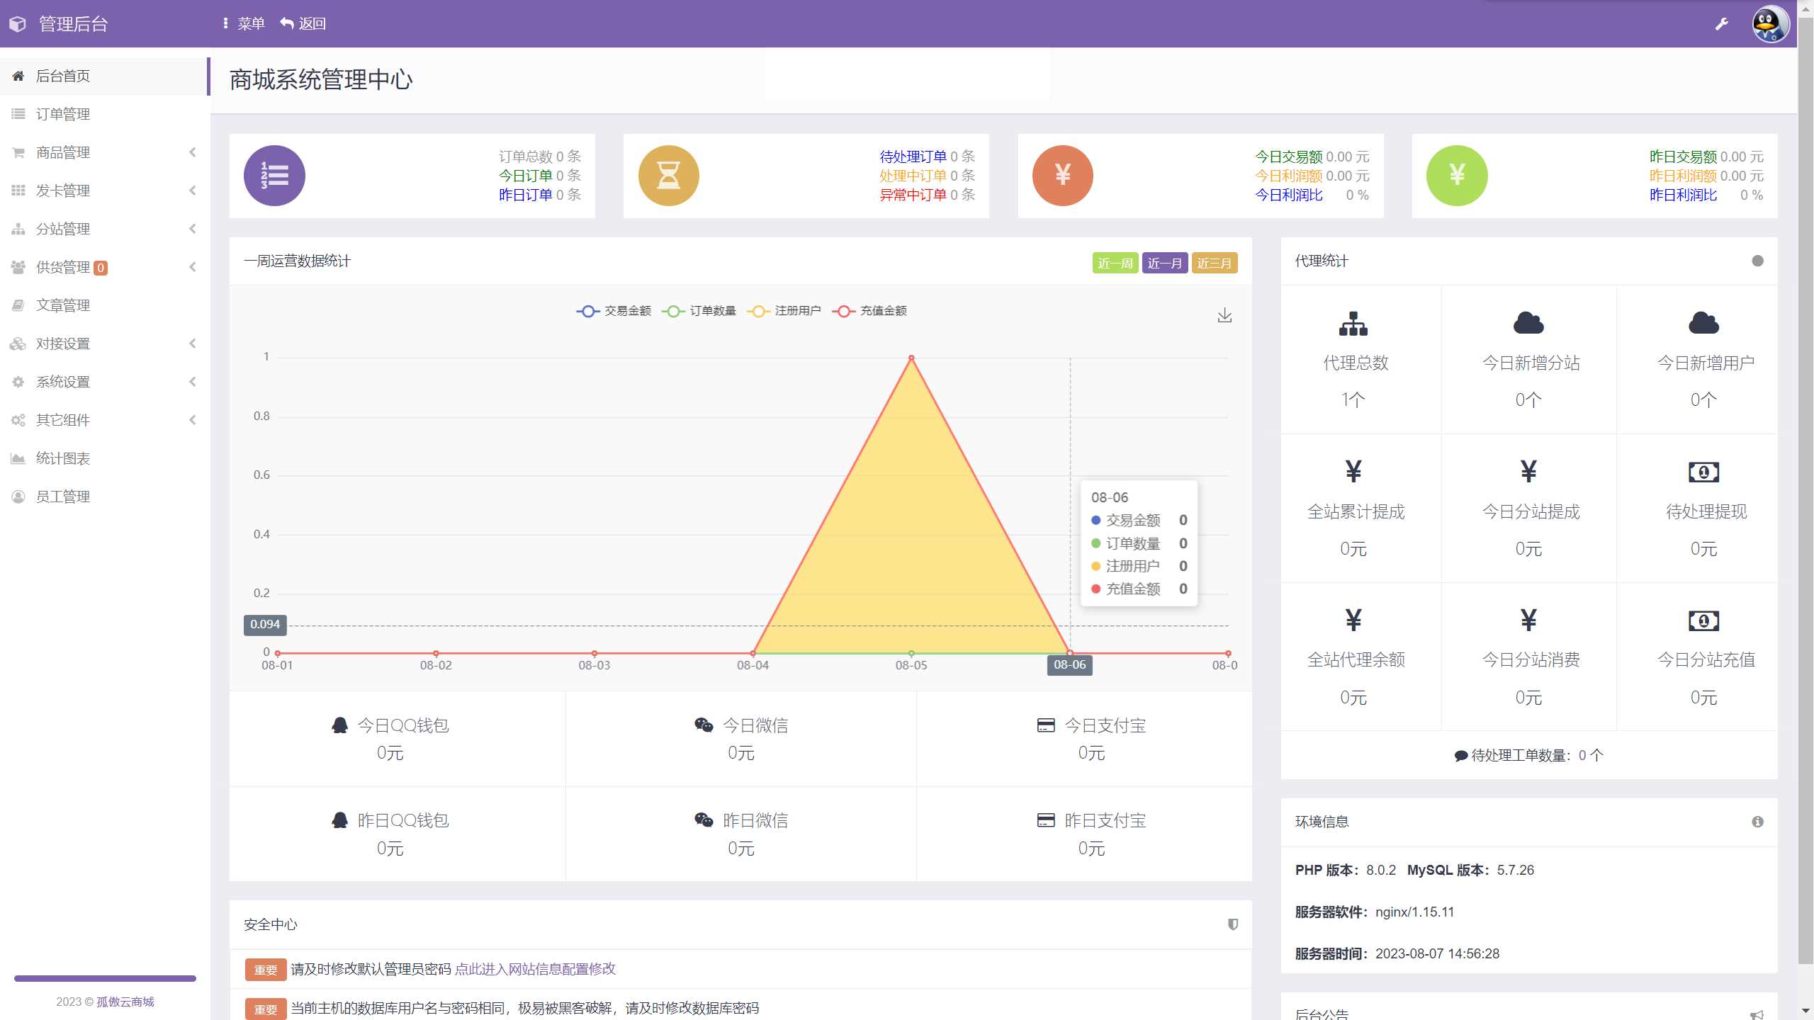Expand the 商品管理 sidebar section
This screenshot has height=1020, width=1814.
[x=63, y=152]
